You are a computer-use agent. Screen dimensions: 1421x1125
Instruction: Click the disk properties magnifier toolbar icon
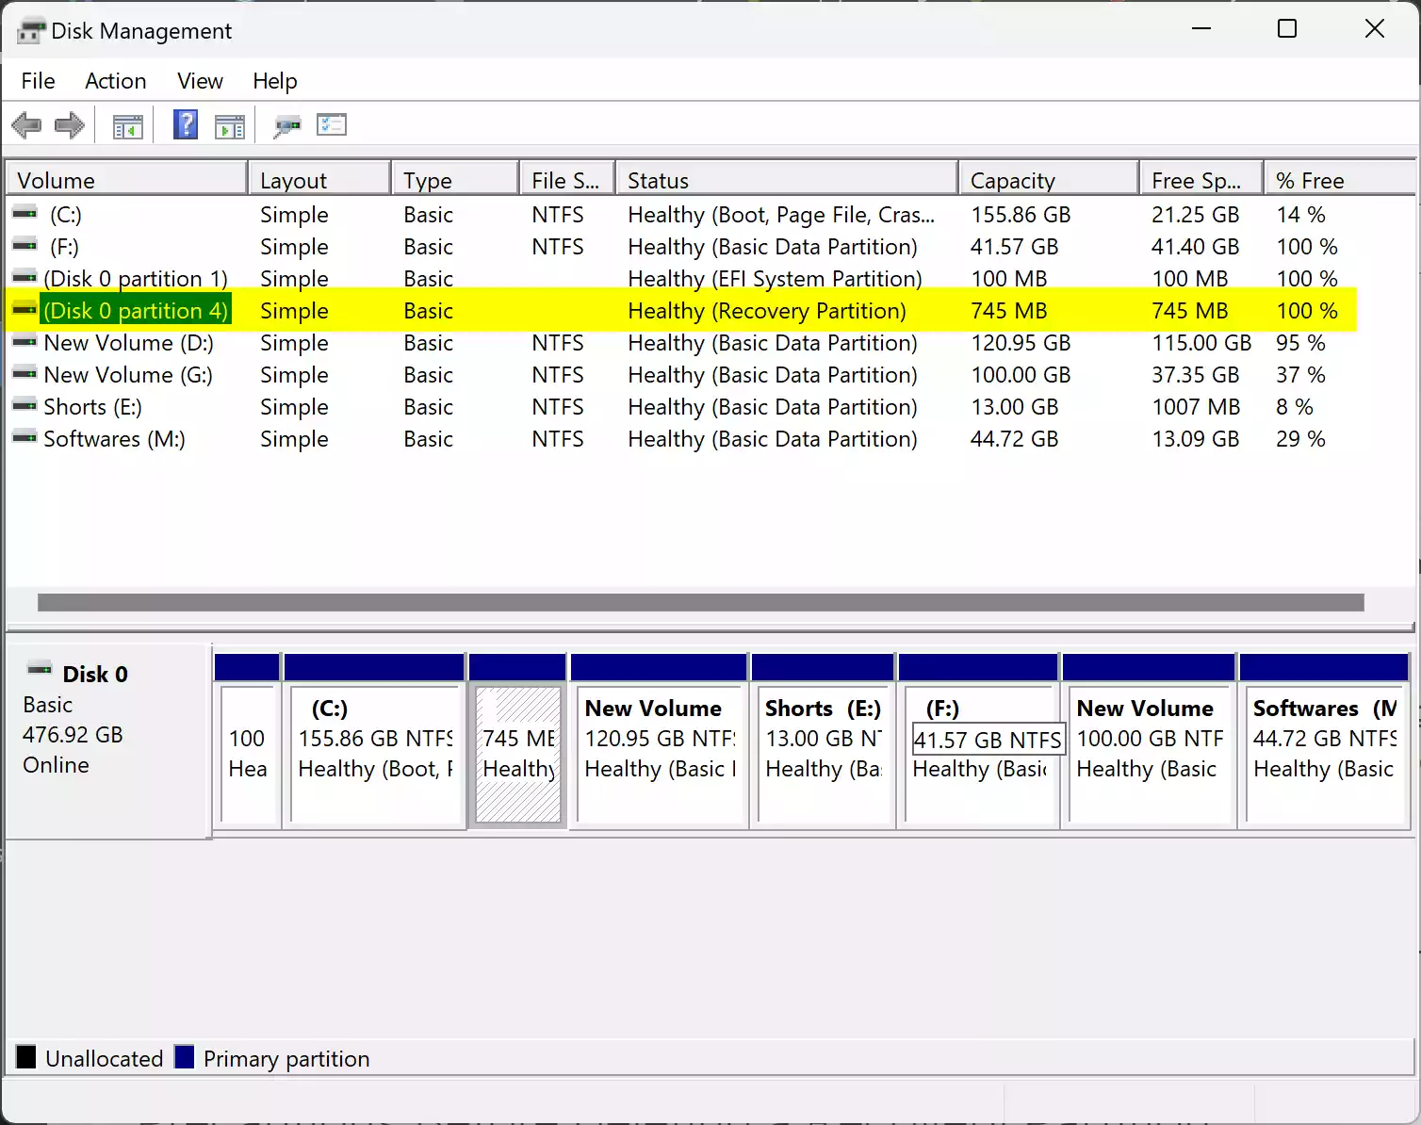coord(286,124)
